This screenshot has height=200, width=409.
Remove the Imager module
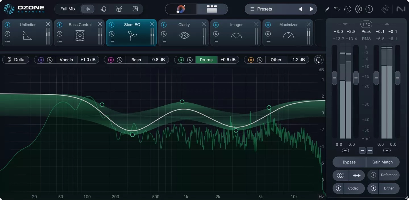tap(256, 24)
